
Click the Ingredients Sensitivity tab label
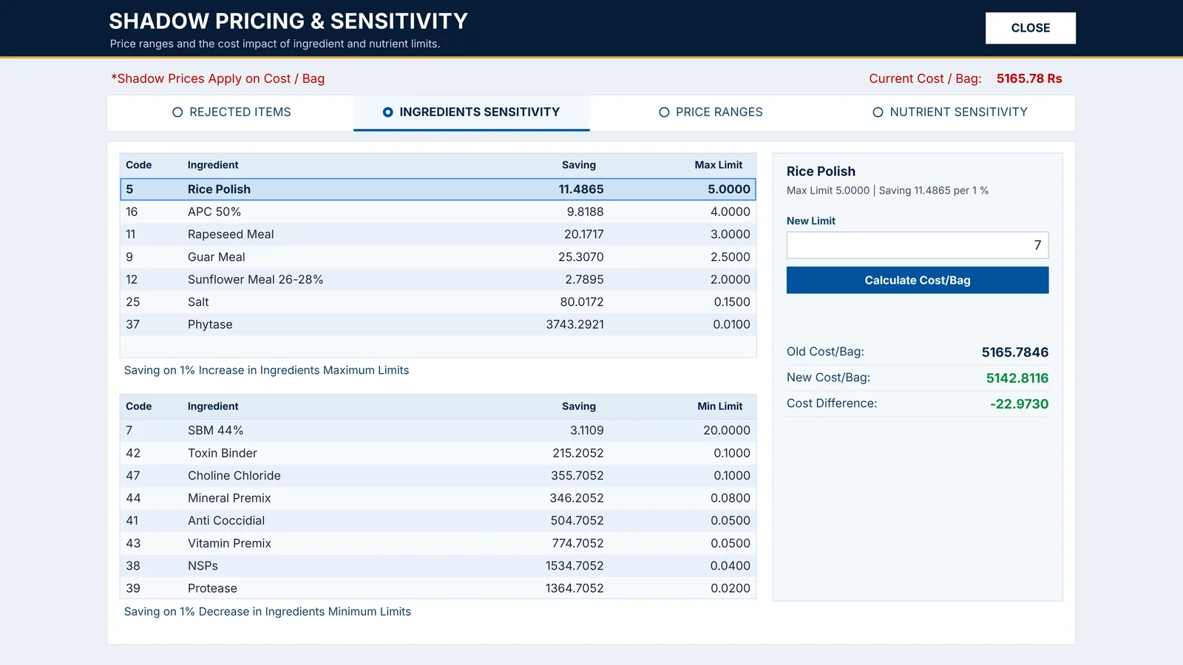tap(479, 112)
